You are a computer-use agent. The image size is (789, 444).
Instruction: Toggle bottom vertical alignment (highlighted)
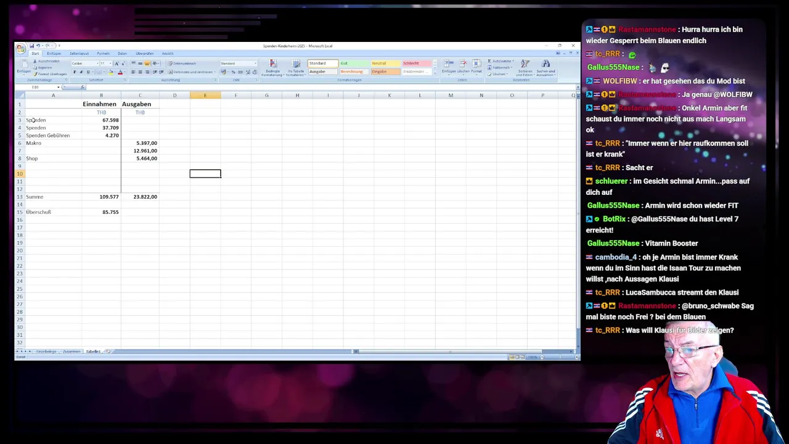click(x=147, y=63)
